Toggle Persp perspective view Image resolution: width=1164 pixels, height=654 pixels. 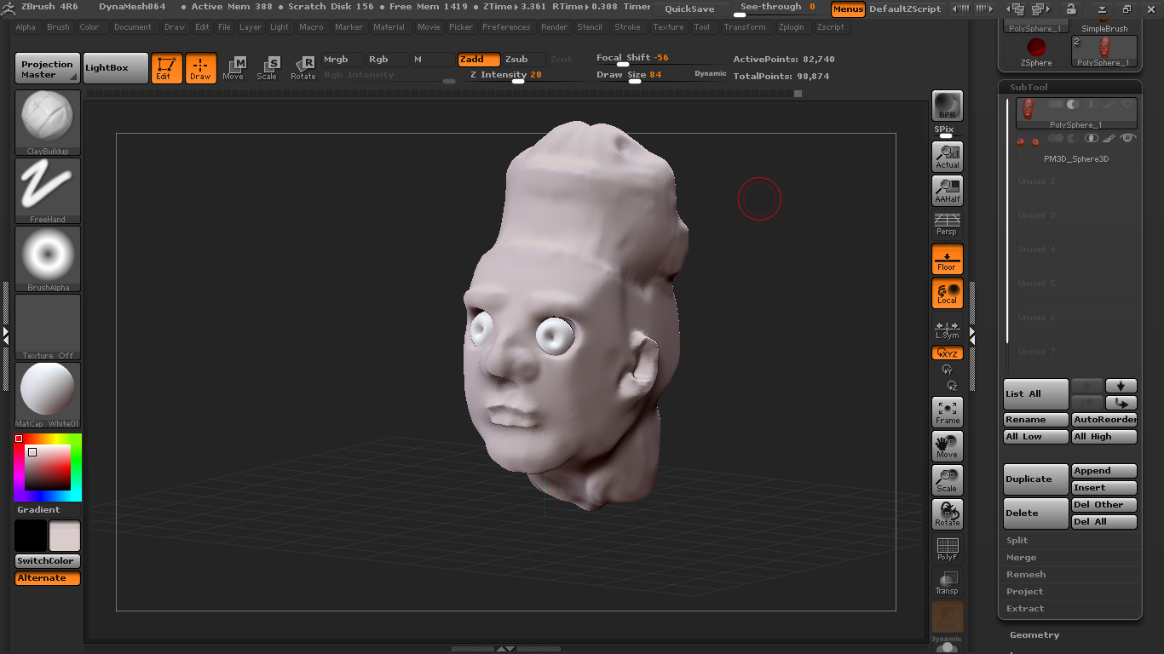(x=947, y=225)
